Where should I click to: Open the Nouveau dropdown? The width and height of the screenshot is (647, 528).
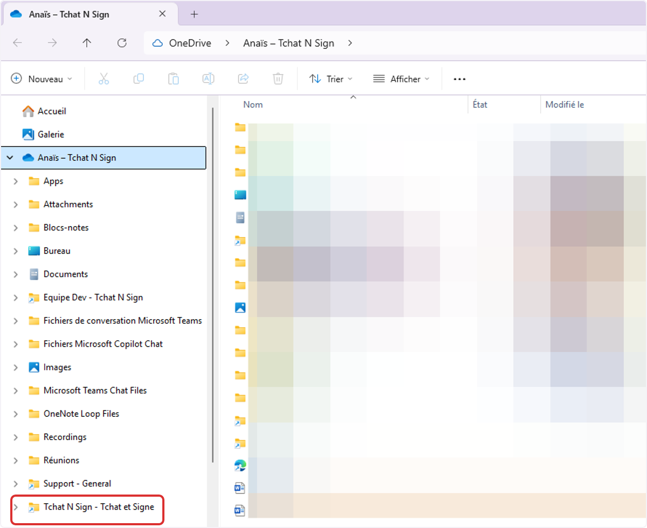pos(42,79)
